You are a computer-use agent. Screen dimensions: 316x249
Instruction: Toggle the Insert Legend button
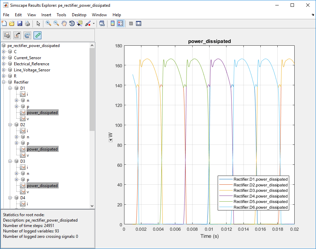tap(120, 23)
